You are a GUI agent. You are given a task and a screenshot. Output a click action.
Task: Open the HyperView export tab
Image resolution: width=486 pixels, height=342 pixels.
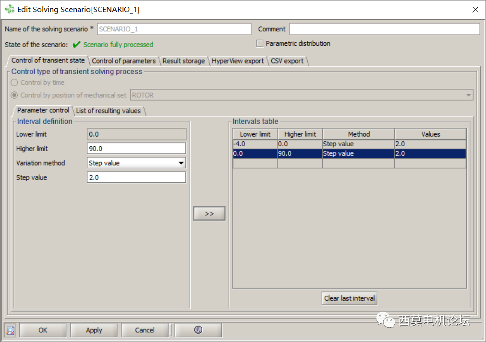tap(238, 61)
